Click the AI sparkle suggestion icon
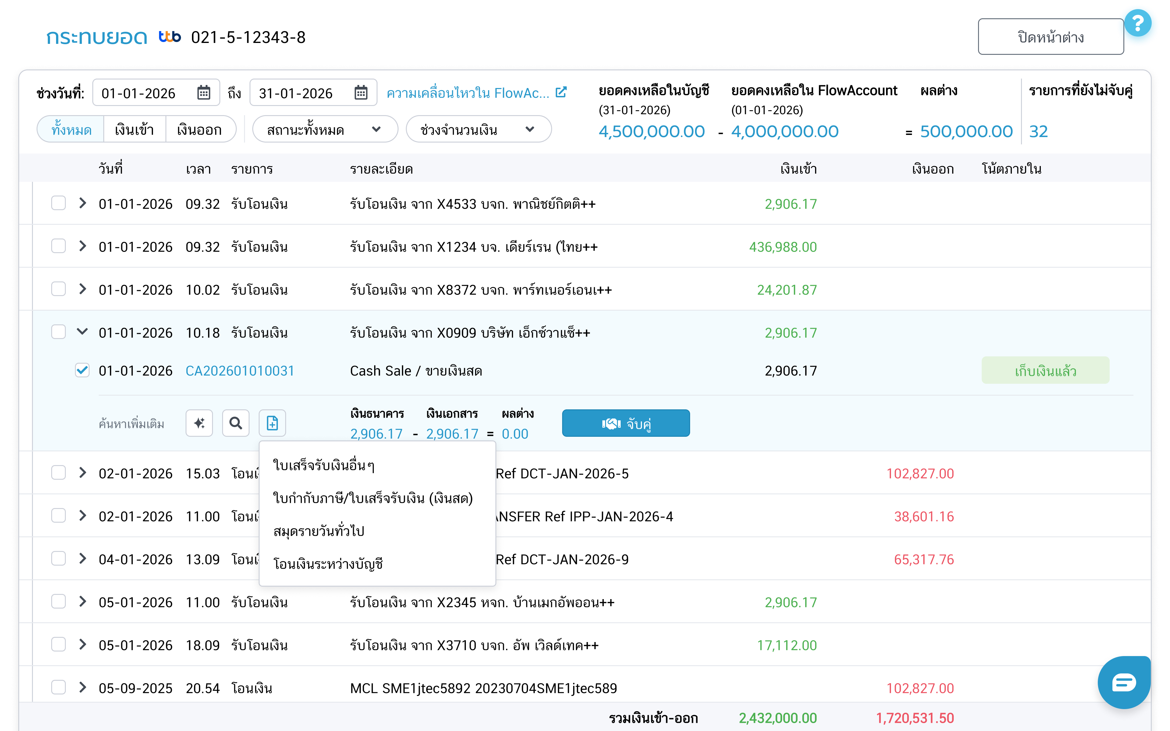 [199, 423]
